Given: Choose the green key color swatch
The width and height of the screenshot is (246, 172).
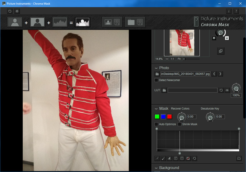Looking at the screenshot, I should tap(157, 117).
